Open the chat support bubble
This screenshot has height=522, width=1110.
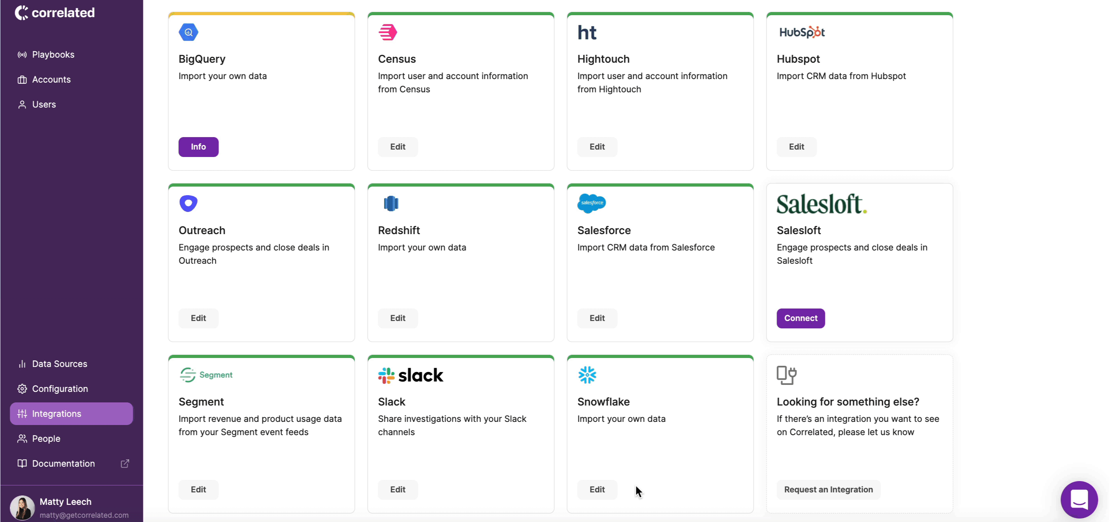[x=1079, y=499]
